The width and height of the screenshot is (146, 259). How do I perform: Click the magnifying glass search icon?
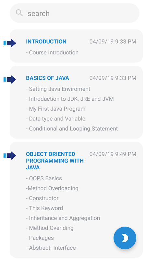pyautogui.click(x=19, y=13)
